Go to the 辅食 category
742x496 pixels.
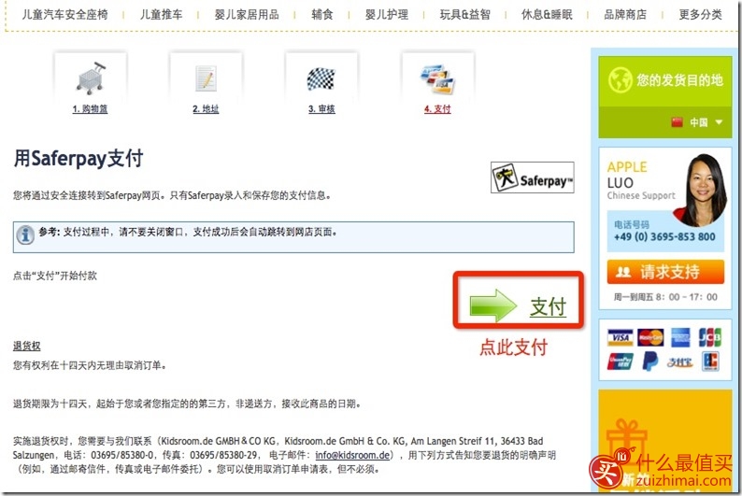click(x=321, y=15)
